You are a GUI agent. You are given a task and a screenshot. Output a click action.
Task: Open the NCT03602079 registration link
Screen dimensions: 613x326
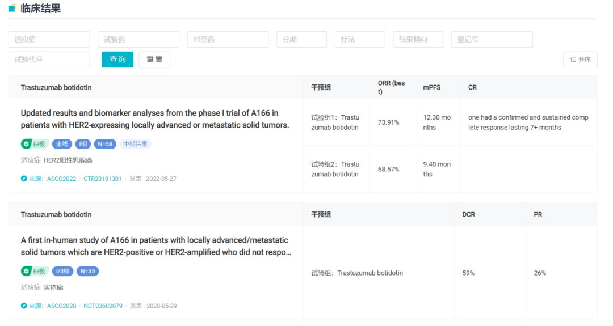tap(103, 306)
